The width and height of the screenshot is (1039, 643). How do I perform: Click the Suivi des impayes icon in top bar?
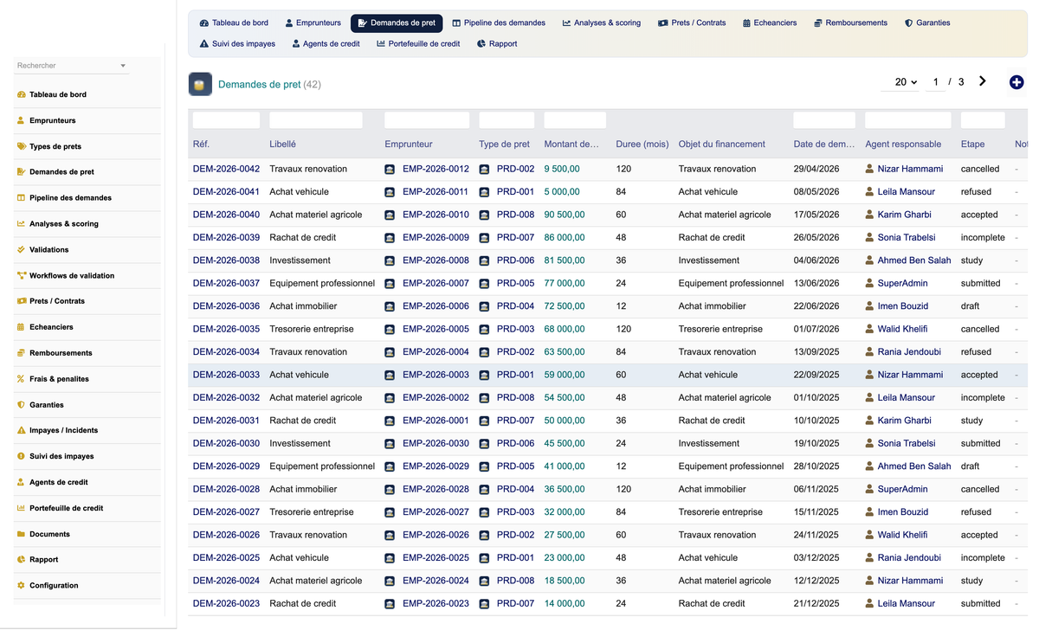pyautogui.click(x=204, y=43)
